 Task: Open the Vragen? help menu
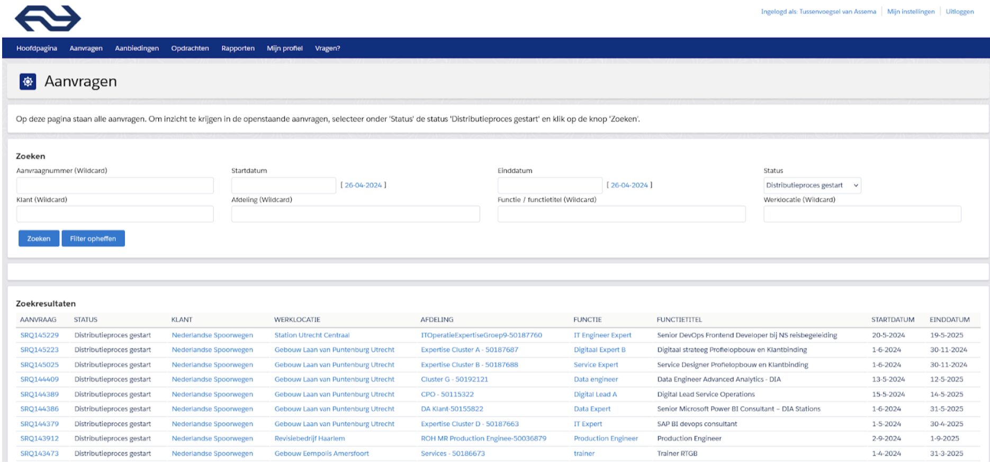327,48
